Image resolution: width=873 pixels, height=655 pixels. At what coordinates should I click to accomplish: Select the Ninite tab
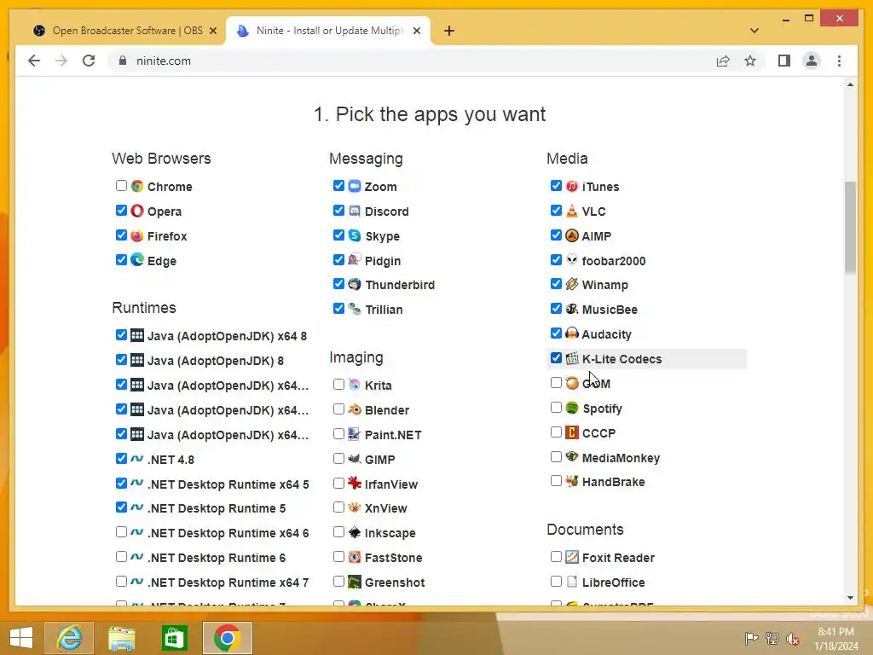[x=327, y=31]
